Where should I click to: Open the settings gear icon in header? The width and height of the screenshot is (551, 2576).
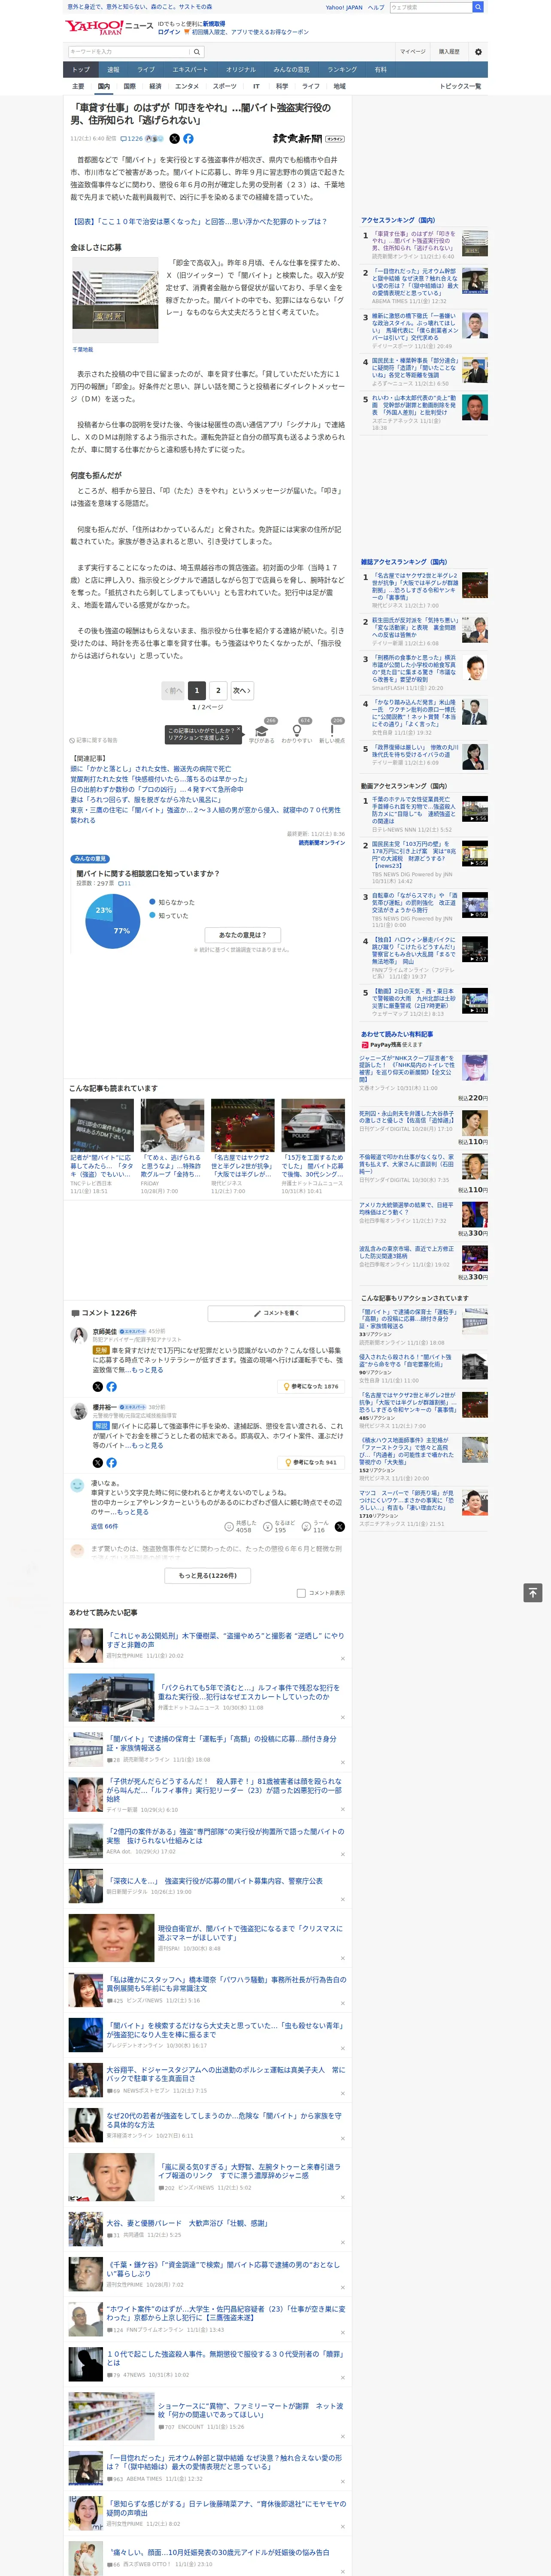click(x=478, y=51)
